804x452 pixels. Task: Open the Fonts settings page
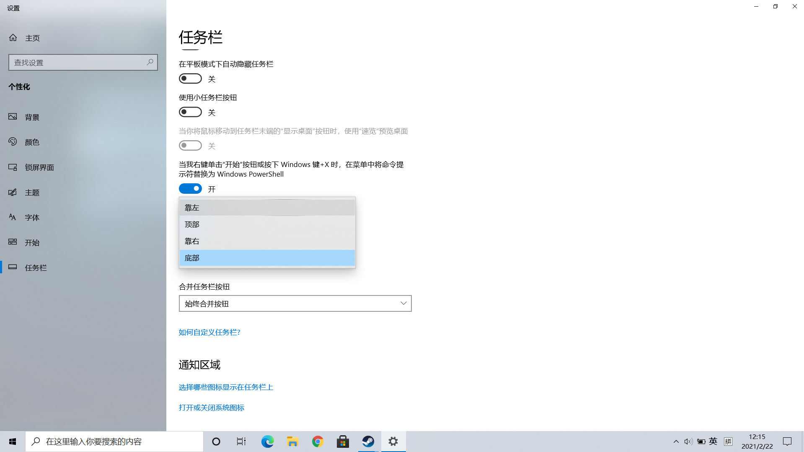(x=32, y=218)
